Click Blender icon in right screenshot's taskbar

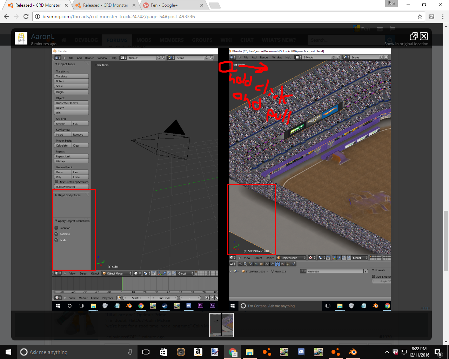[x=375, y=306]
